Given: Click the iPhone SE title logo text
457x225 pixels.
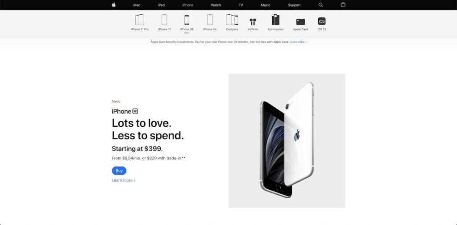Looking at the screenshot, I should pos(125,111).
